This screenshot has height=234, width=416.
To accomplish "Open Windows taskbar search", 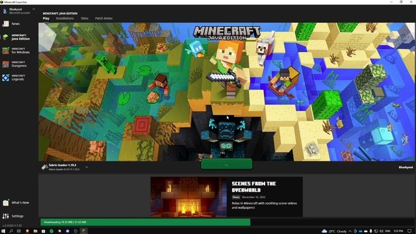I will [11, 231].
